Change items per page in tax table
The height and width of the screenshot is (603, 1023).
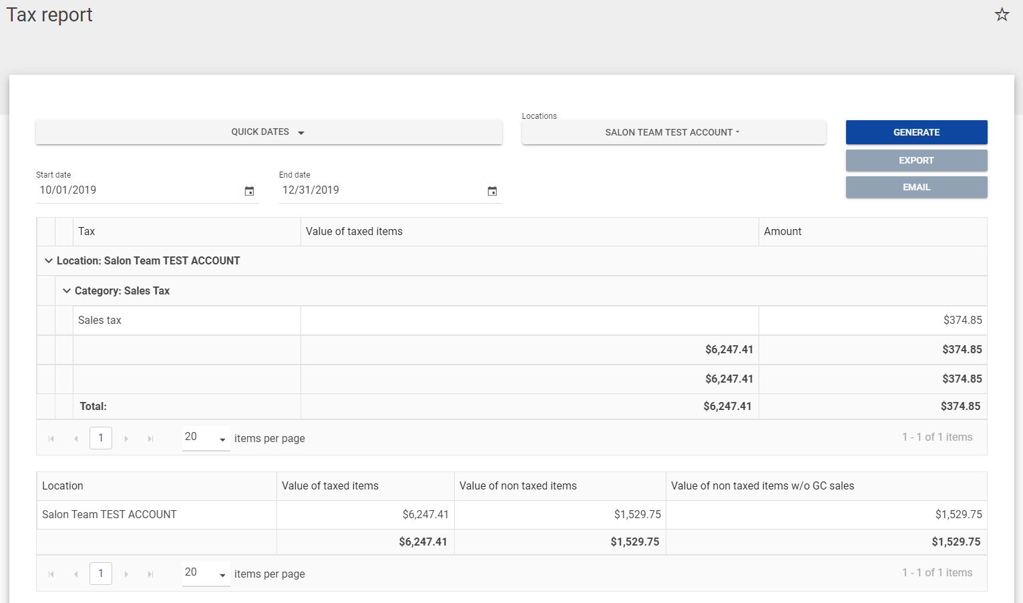[206, 437]
